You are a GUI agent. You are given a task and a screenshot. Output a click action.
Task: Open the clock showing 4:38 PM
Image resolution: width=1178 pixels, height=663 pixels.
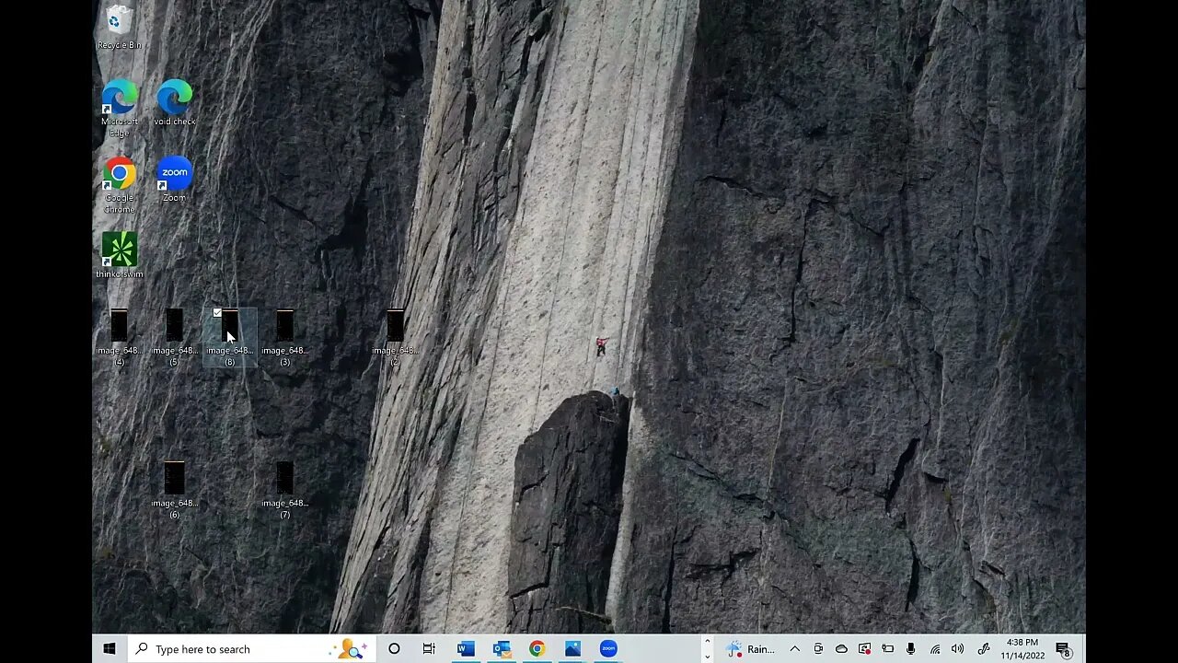1022,649
